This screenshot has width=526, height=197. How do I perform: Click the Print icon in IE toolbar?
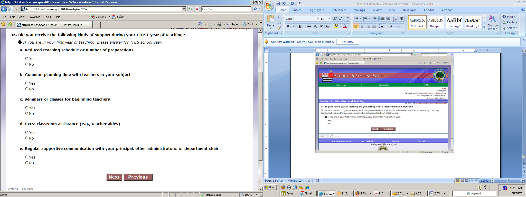pos(219,24)
